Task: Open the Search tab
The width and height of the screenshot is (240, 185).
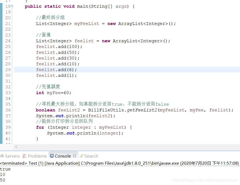Action: (x=91, y=156)
